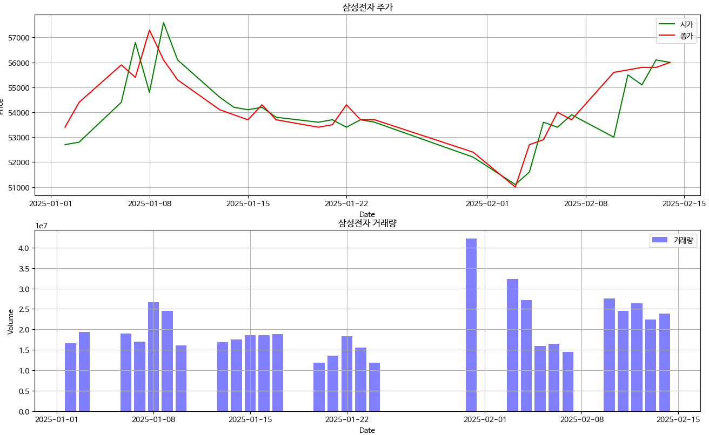Viewport: 709px width, 435px height.
Task: Click the chart title '삼성전자 거래량'
Action: tap(367, 223)
